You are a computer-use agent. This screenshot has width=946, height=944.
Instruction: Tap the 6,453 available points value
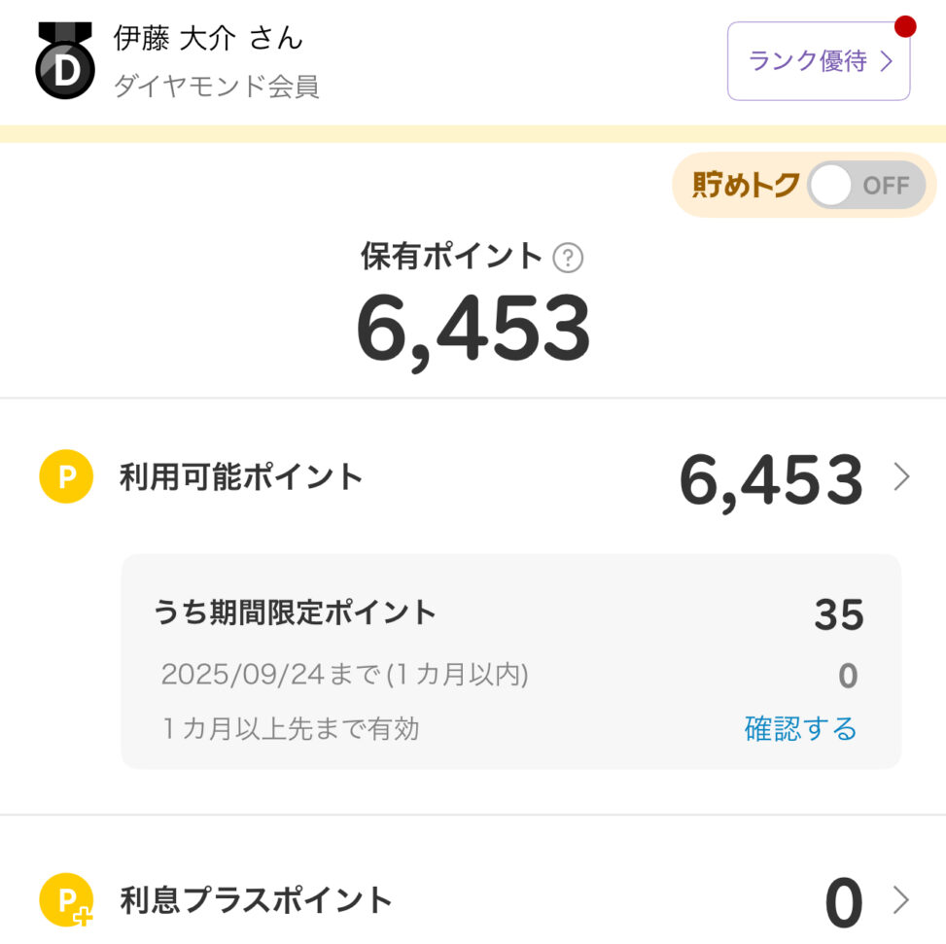[x=770, y=480]
